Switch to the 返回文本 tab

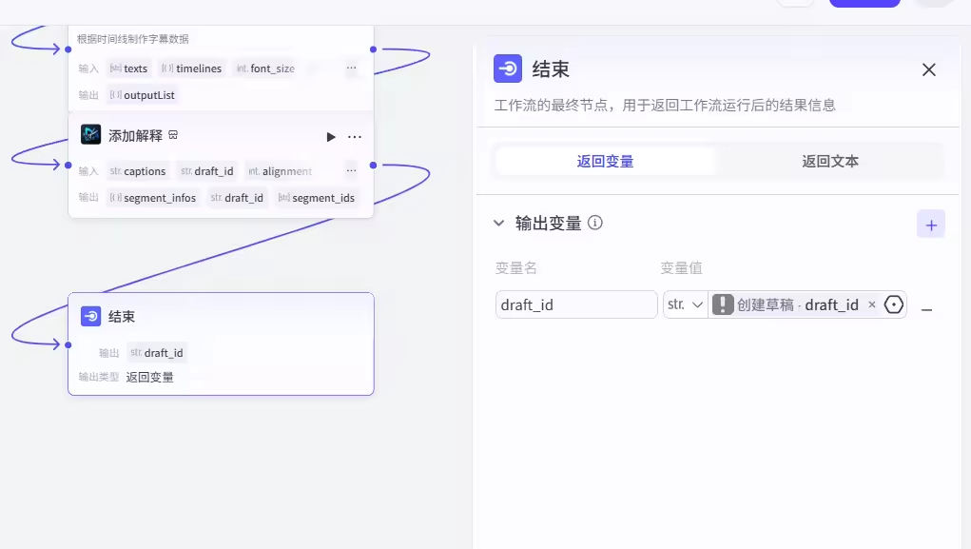coord(829,161)
